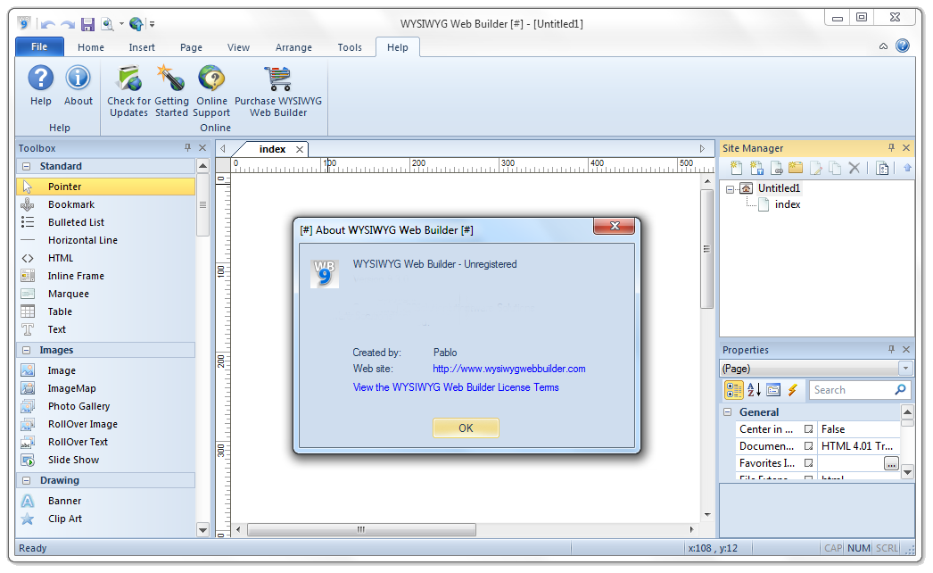The image size is (933, 573).
Task: Click the blue up arrow in Site Manager
Action: (907, 168)
